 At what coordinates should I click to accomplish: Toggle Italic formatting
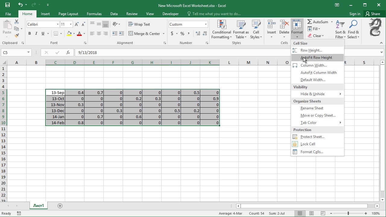coord(36,33)
